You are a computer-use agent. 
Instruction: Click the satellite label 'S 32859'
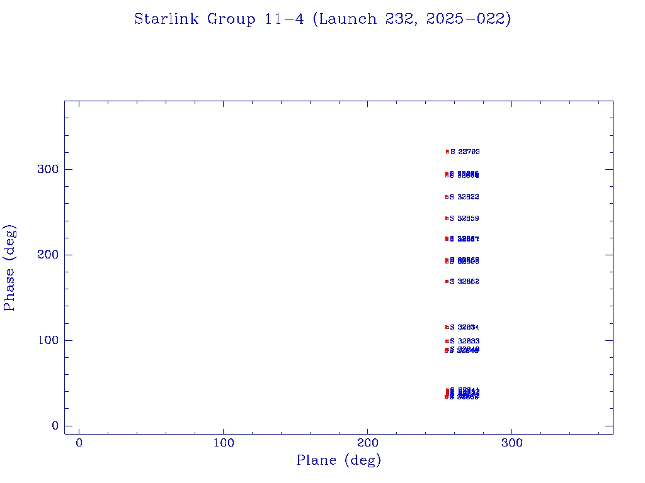[x=464, y=218]
